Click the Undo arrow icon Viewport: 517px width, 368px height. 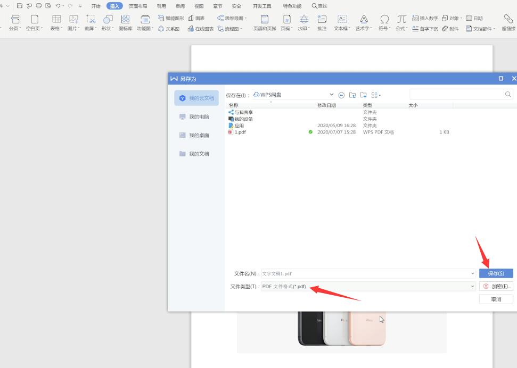58,6
